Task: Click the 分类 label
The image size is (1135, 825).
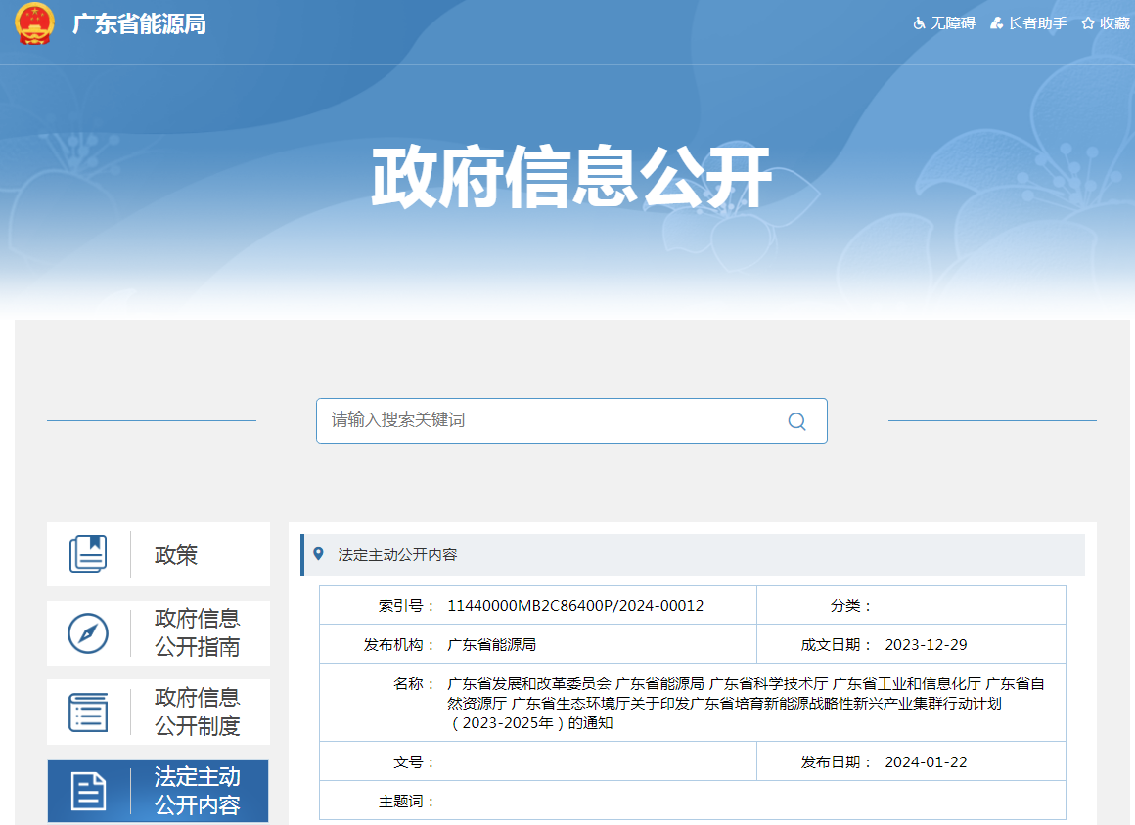Action: pos(850,606)
